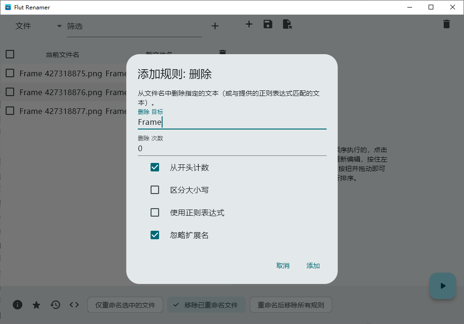Open the history clock icon
The image size is (464, 324).
pyautogui.click(x=55, y=305)
